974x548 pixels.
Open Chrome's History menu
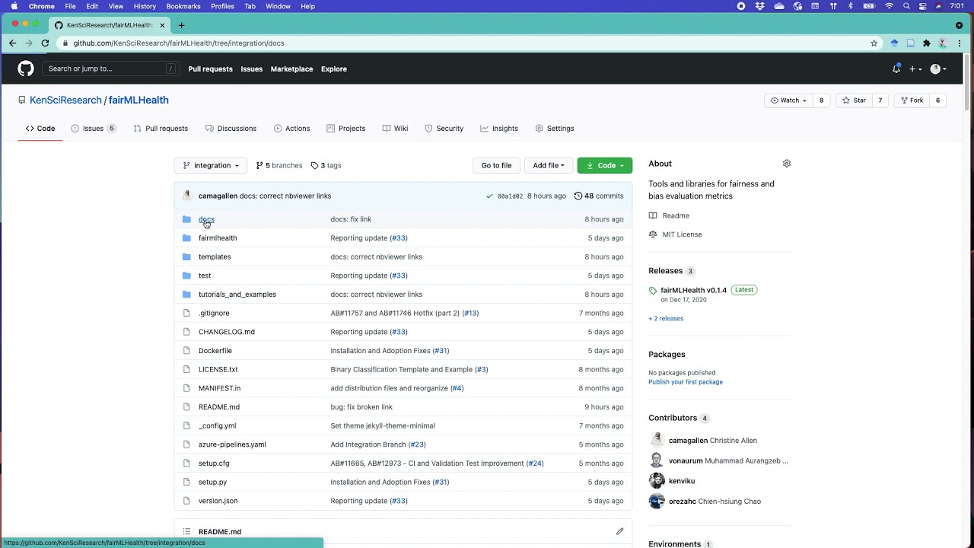[145, 6]
